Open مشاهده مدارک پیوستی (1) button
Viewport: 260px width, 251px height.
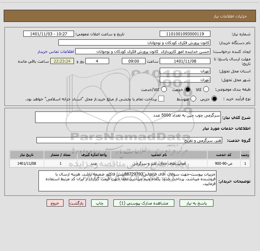coord(144,203)
